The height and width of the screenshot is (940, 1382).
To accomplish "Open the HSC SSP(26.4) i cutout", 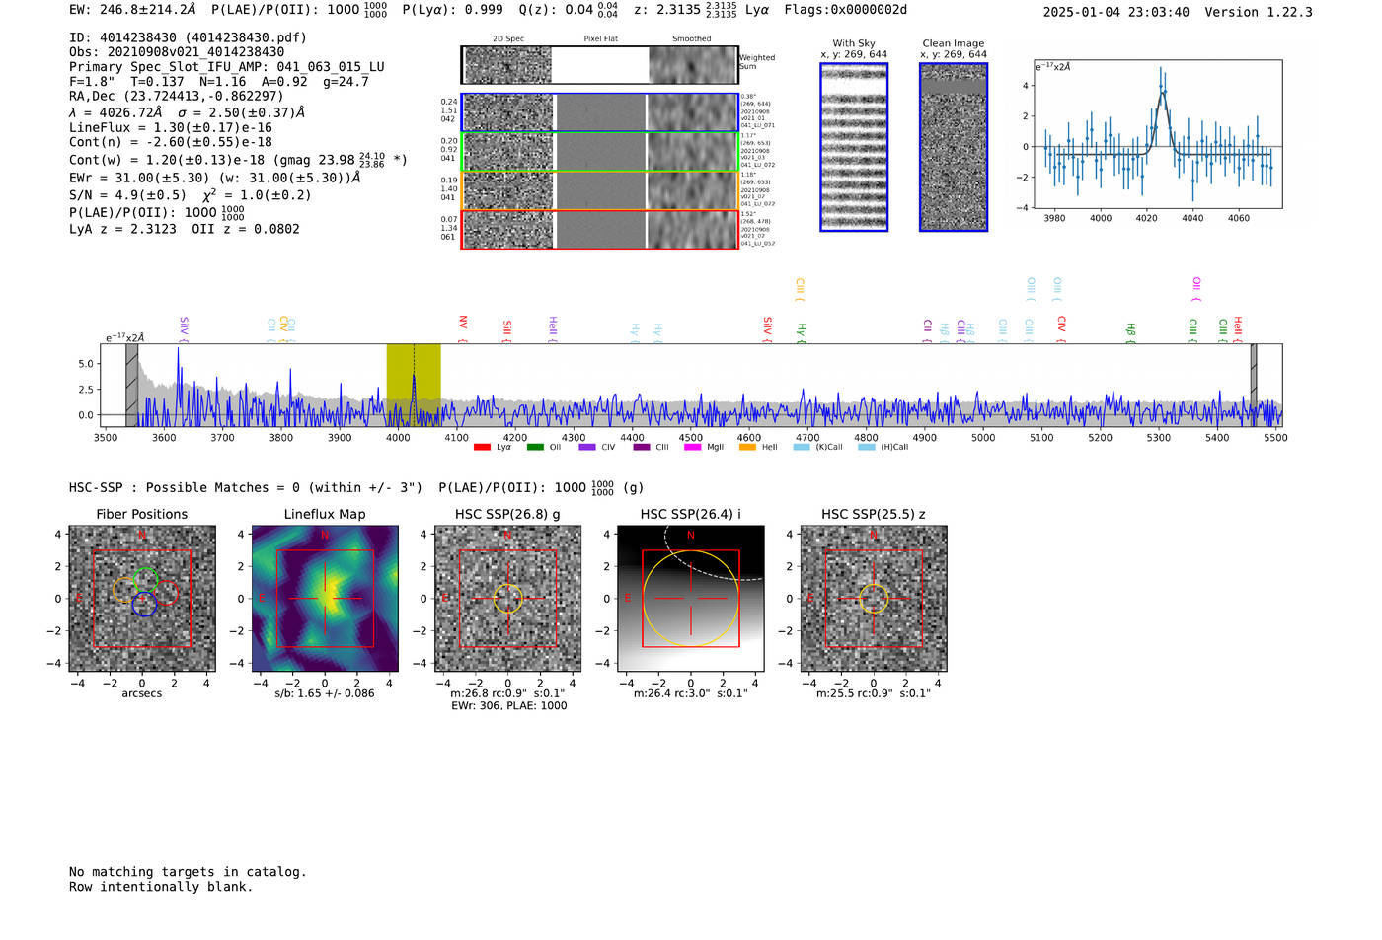I will (x=690, y=599).
